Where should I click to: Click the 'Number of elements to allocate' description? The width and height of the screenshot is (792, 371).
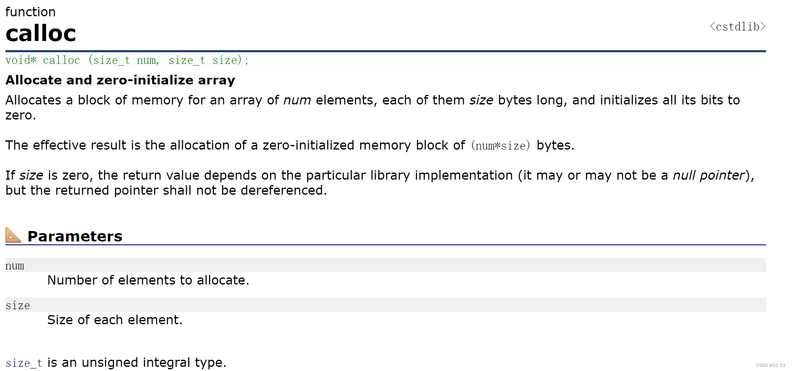(x=148, y=280)
